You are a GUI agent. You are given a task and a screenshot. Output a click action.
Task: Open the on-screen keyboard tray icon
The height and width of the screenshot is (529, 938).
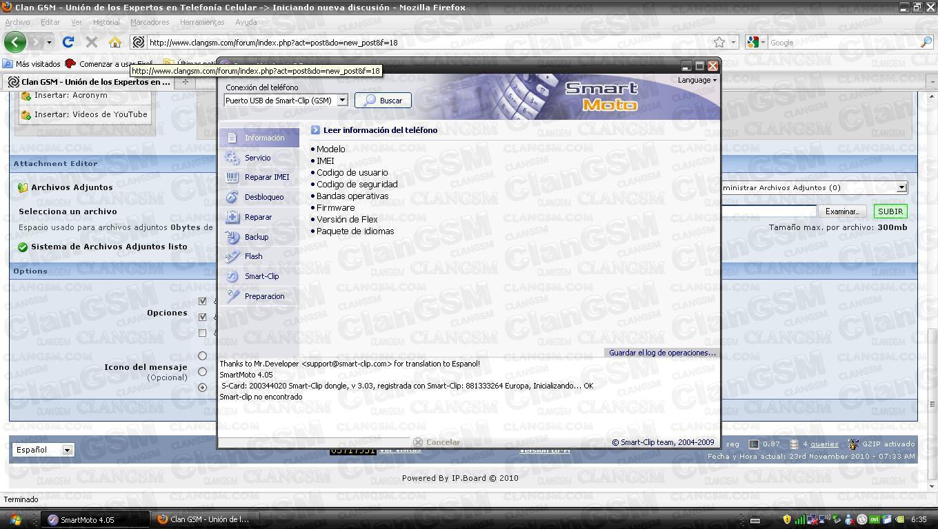click(x=755, y=519)
